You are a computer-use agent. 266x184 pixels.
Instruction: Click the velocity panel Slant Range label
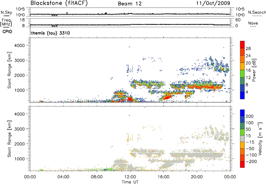click(9, 139)
